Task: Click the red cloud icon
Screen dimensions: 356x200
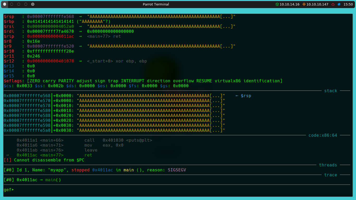Action: point(333,4)
